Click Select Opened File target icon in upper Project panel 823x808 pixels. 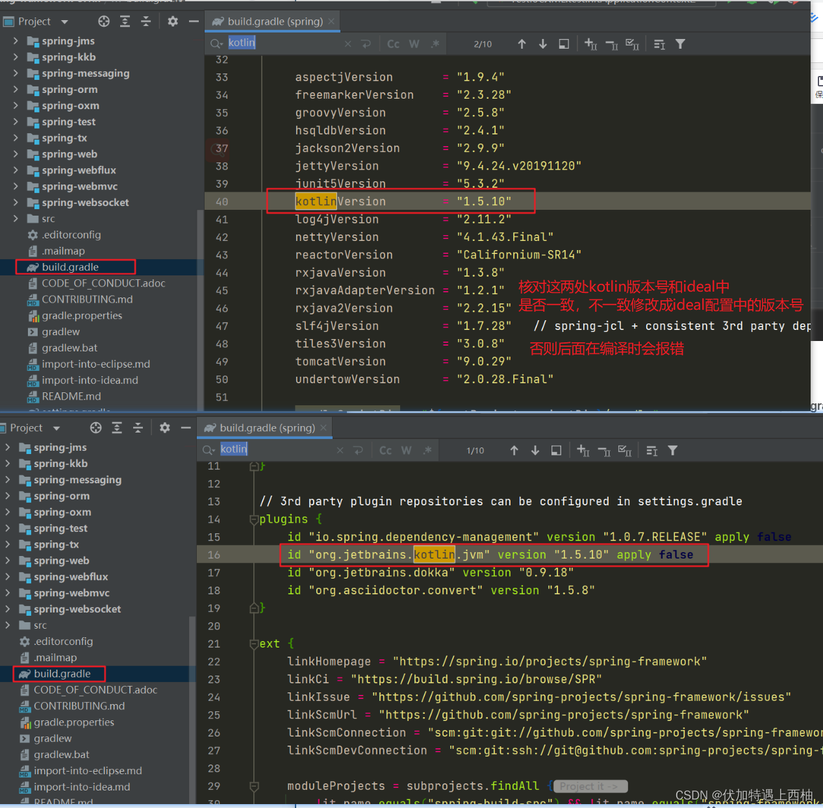point(104,21)
